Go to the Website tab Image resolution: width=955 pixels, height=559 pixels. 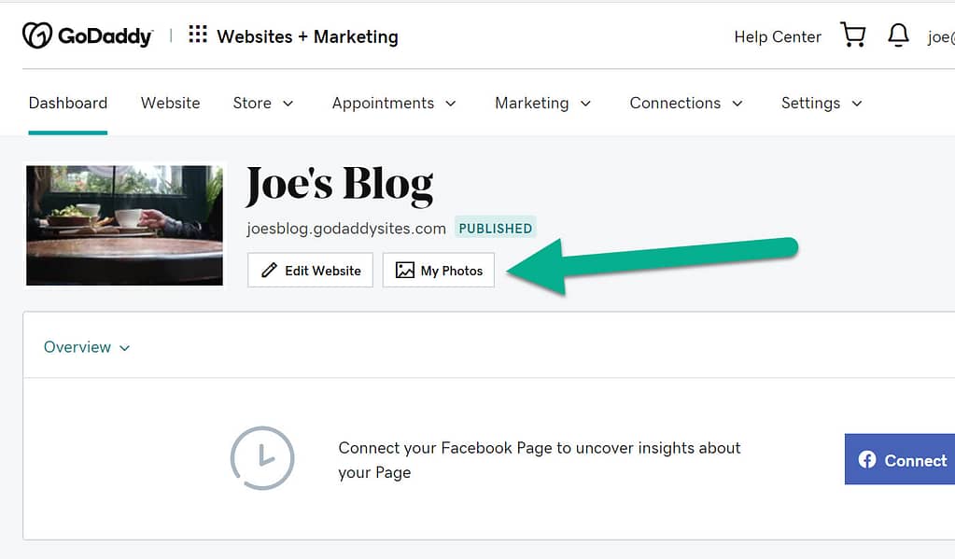[x=170, y=103]
